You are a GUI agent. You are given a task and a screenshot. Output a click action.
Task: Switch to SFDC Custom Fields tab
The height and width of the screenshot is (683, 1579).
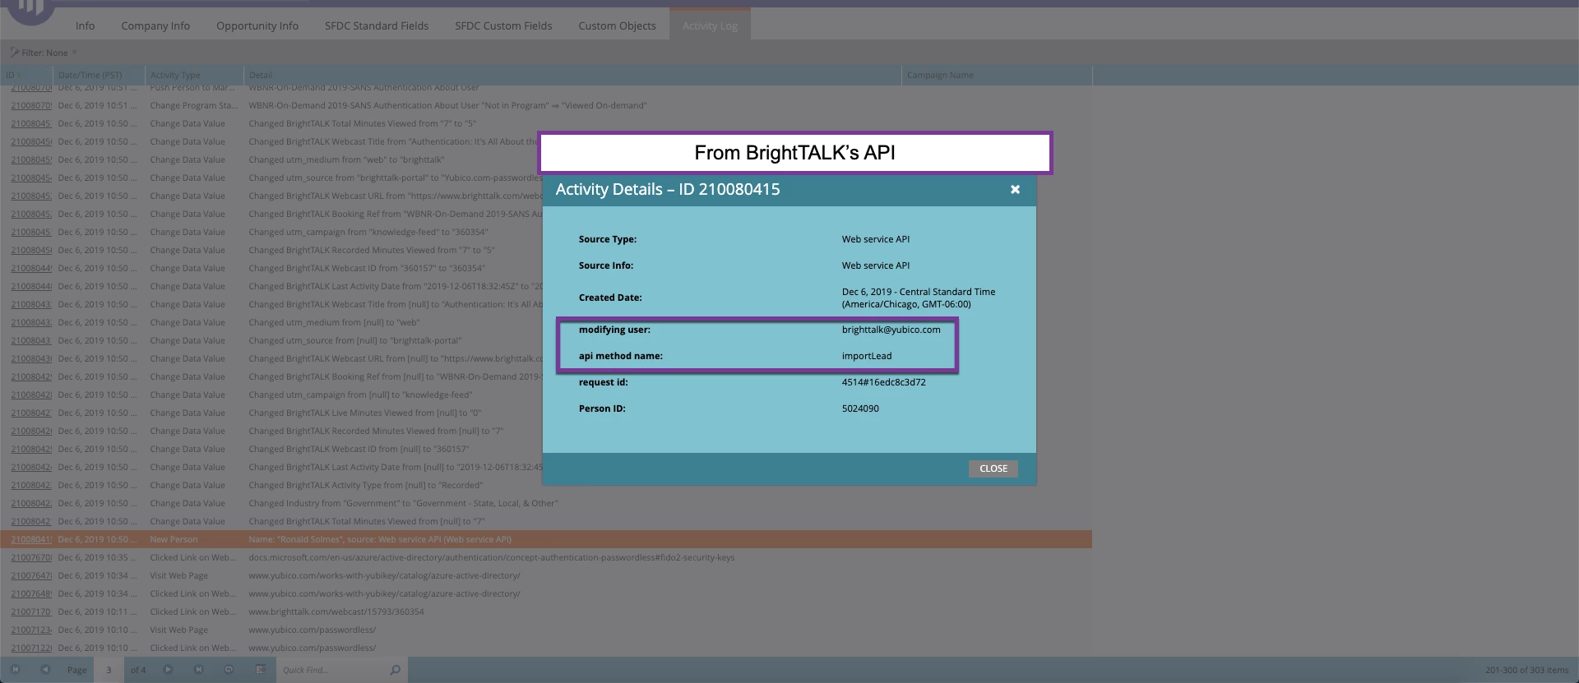point(503,25)
